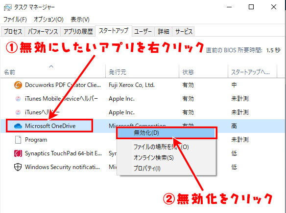Open the オプション(O) menu

coord(48,19)
